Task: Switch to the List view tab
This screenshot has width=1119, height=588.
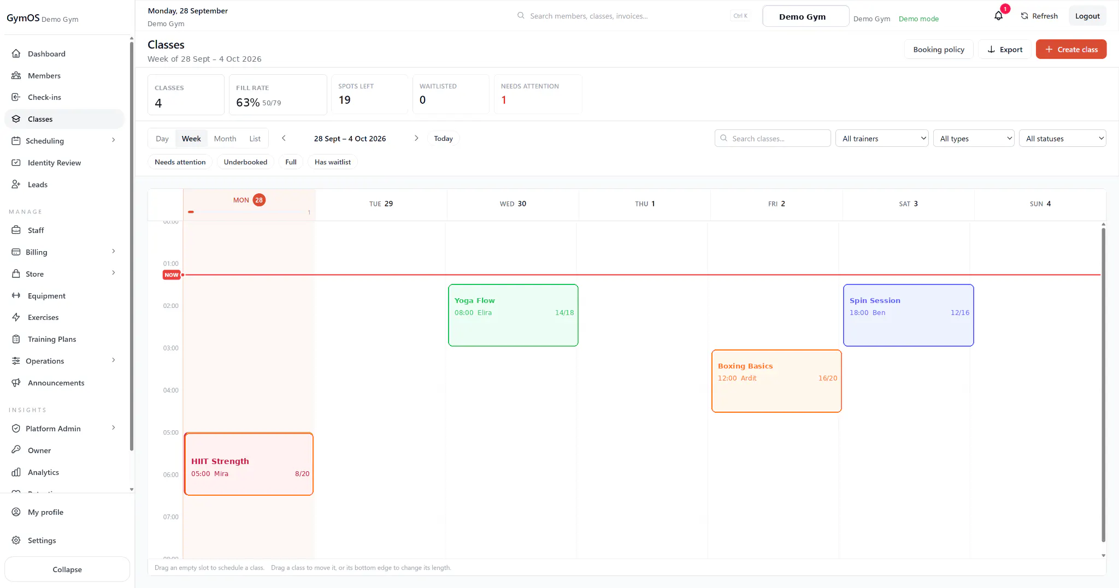Action: 255,139
